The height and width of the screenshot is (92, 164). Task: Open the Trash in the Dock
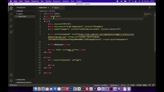pyautogui.click(x=129, y=89)
